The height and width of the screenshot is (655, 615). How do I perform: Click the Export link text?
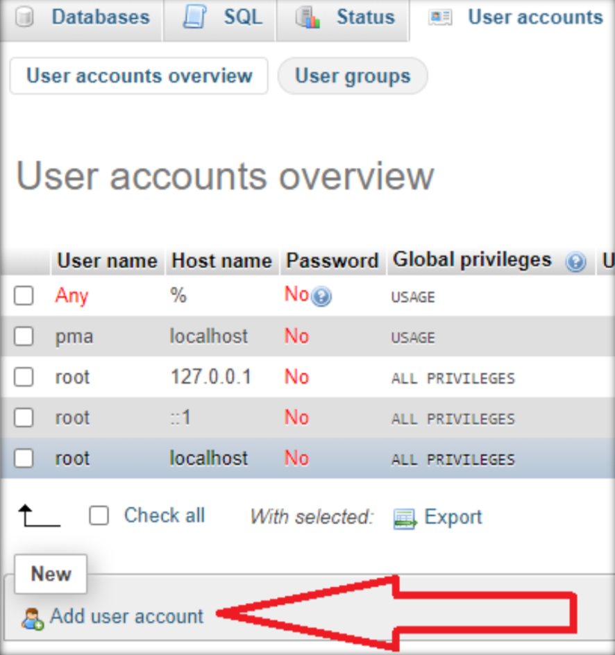(453, 516)
